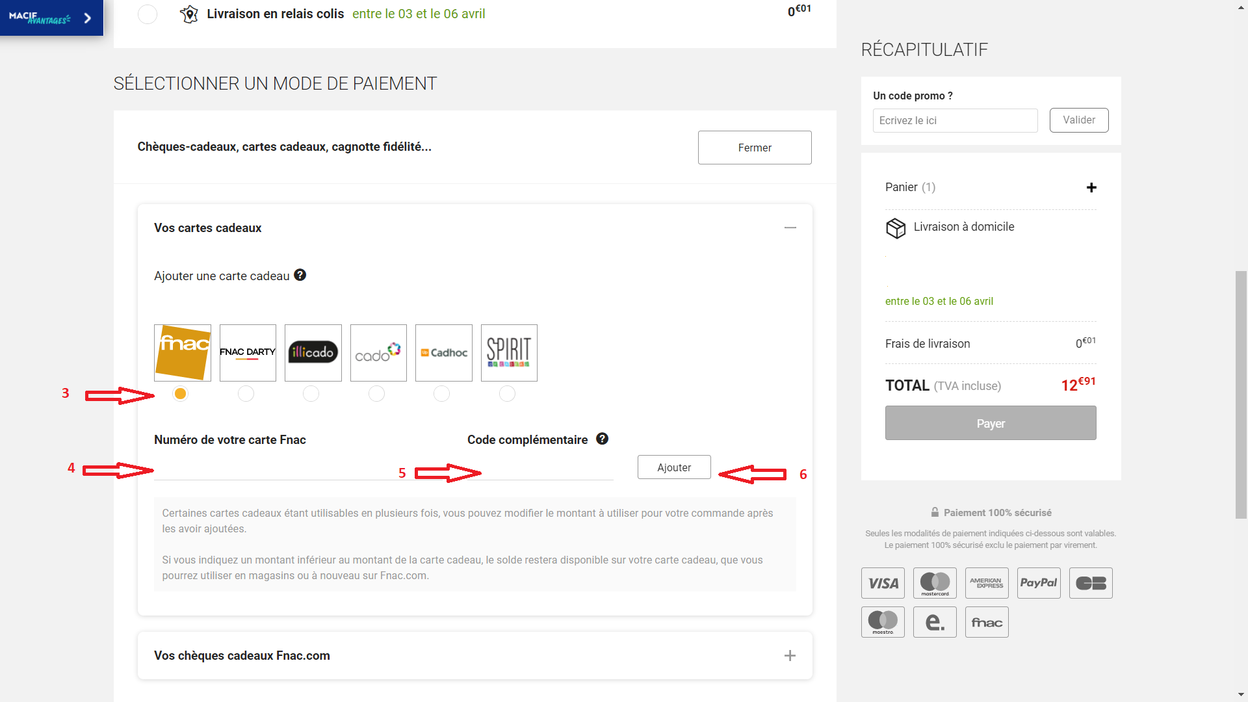Screen dimensions: 1248x702
Task: Choose the Cadhoc gift card logo
Action: point(444,353)
